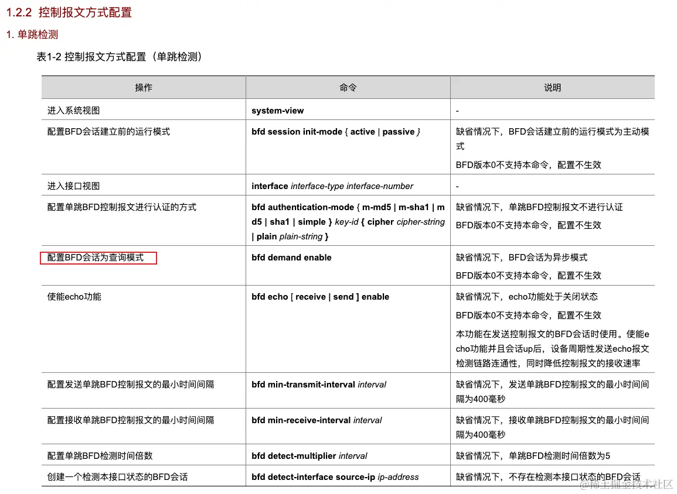677x494 pixels.
Task: Click the text '缺省情况下，BFD会话建立前的运行模式为主动模式'
Action: pyautogui.click(x=552, y=139)
